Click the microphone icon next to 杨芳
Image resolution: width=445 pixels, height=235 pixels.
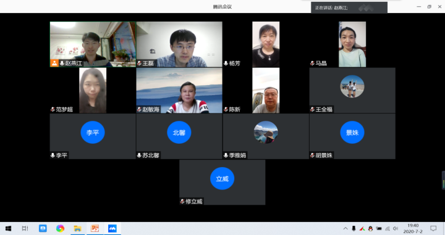click(226, 64)
